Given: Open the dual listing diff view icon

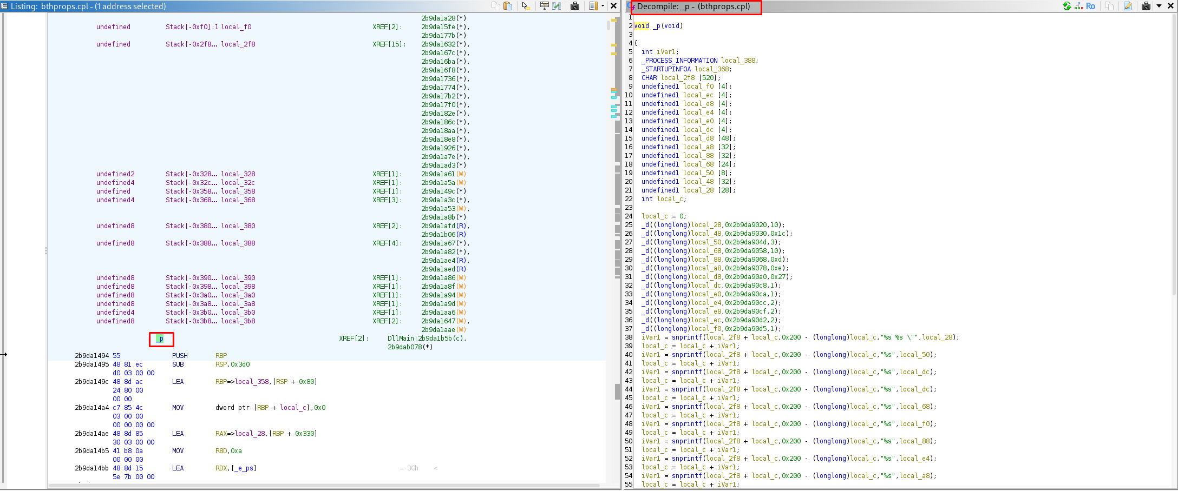Looking at the screenshot, I should 557,5.
